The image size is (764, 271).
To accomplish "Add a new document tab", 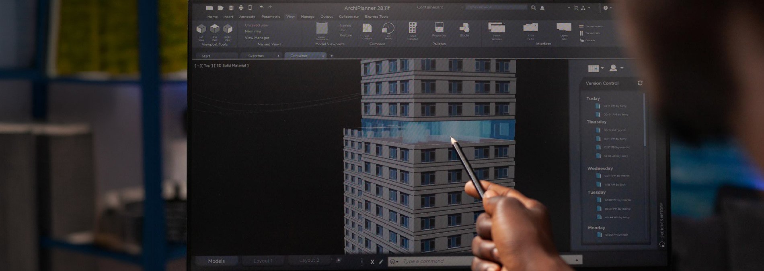I will [x=332, y=56].
